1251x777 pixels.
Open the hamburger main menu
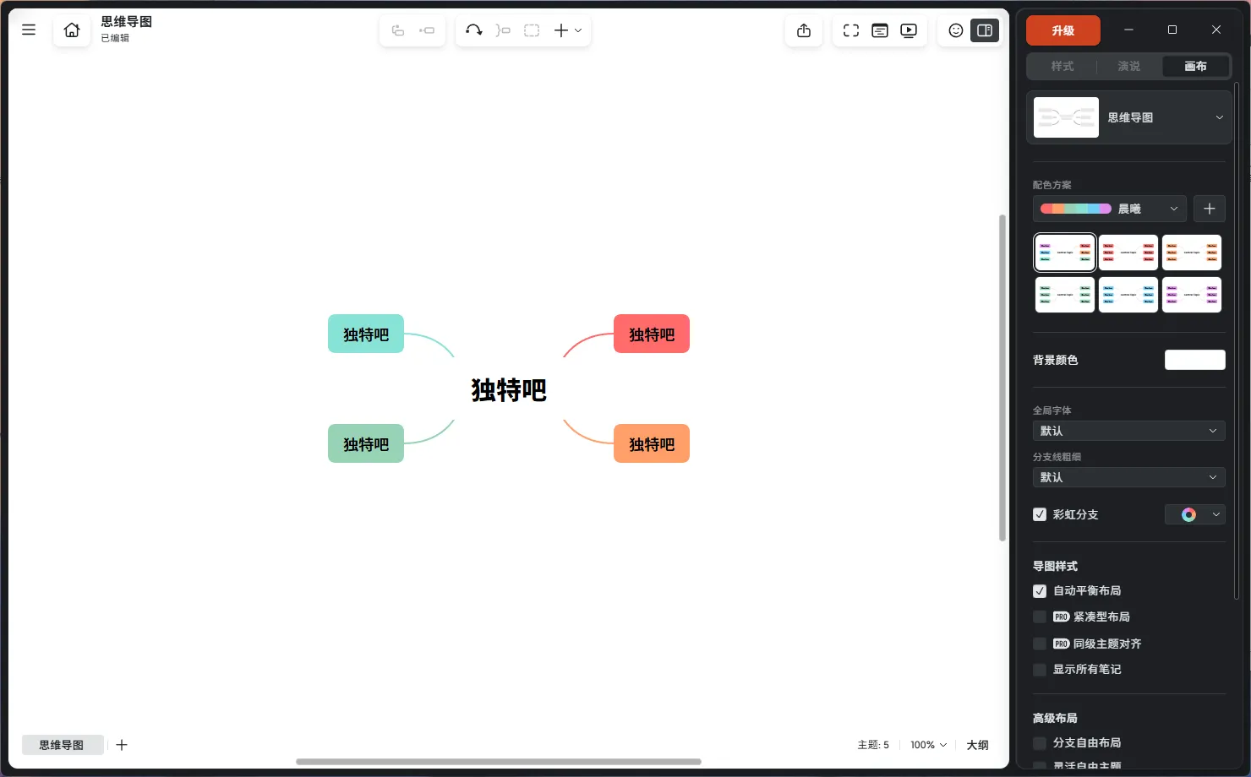coord(29,30)
